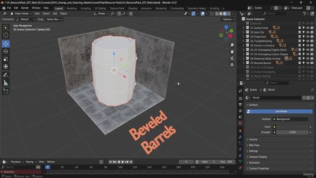Screen dimensions: 316x178
Task: Click the viewport zoom magnifier icon
Action: [232, 45]
